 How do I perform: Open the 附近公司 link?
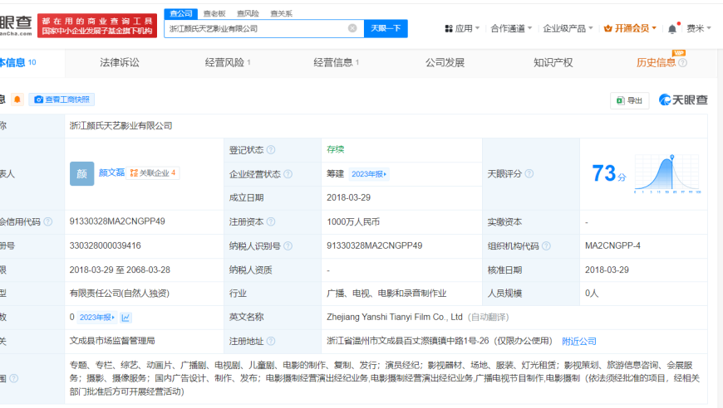(579, 341)
